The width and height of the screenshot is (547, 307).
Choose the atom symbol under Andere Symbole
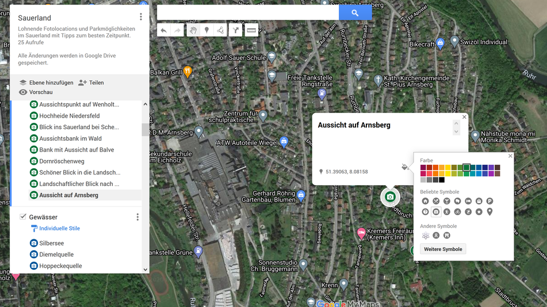pos(426,236)
